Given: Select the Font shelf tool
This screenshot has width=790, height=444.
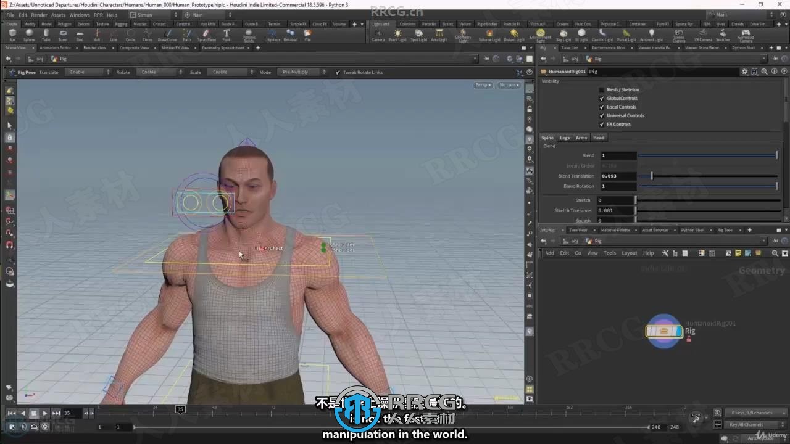Looking at the screenshot, I should 227,35.
